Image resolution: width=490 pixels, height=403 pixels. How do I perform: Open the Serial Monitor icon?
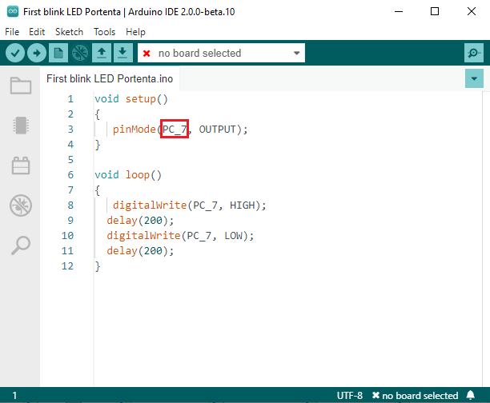[474, 53]
